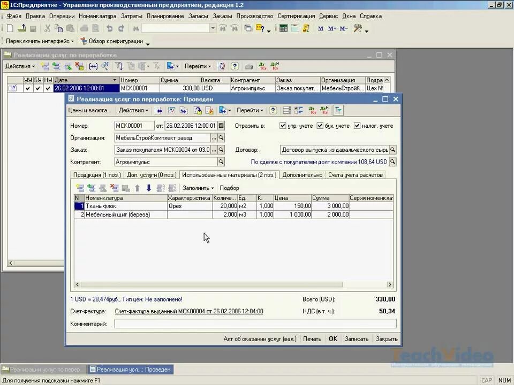Open the Файл menu
Screen dimensions: 514x385
click(x=14, y=16)
